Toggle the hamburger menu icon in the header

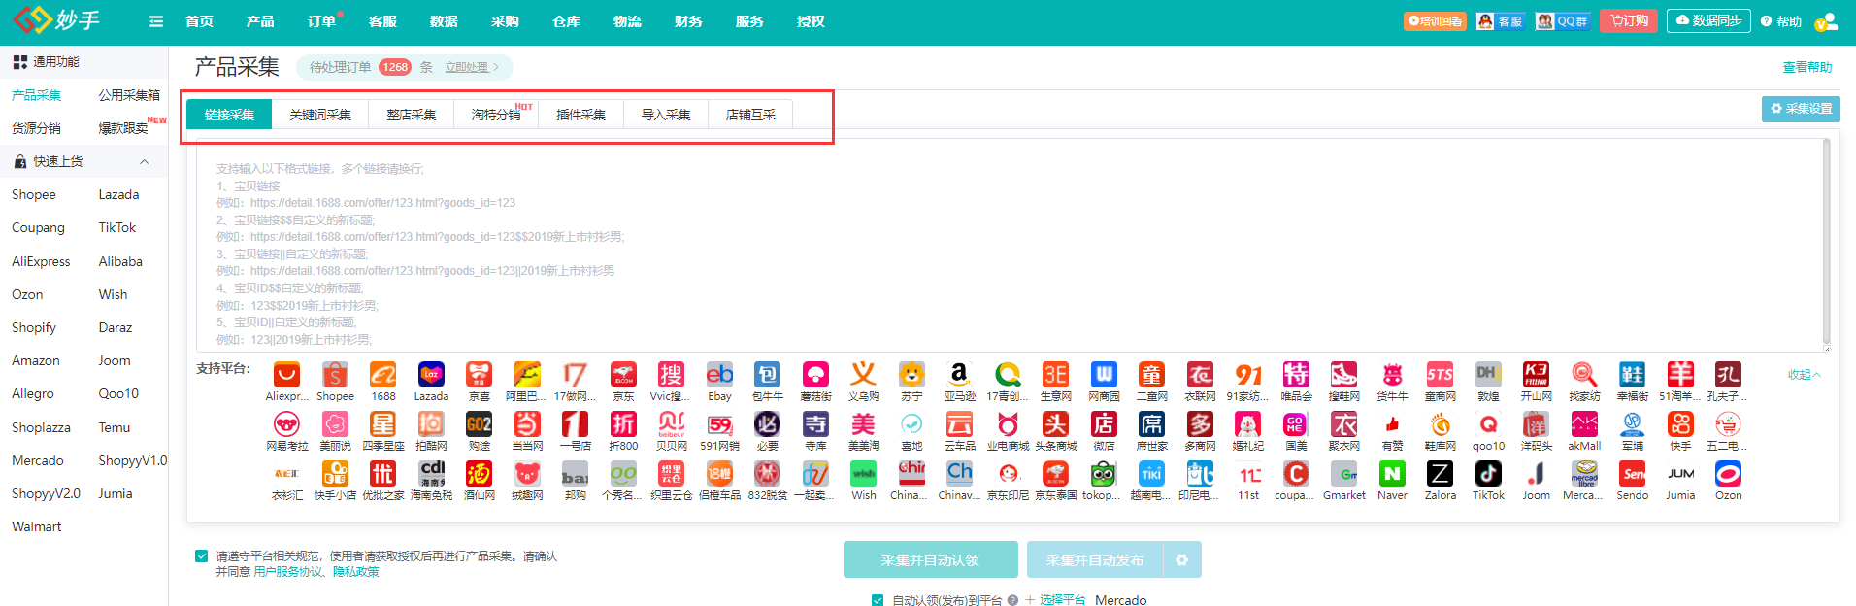point(156,21)
